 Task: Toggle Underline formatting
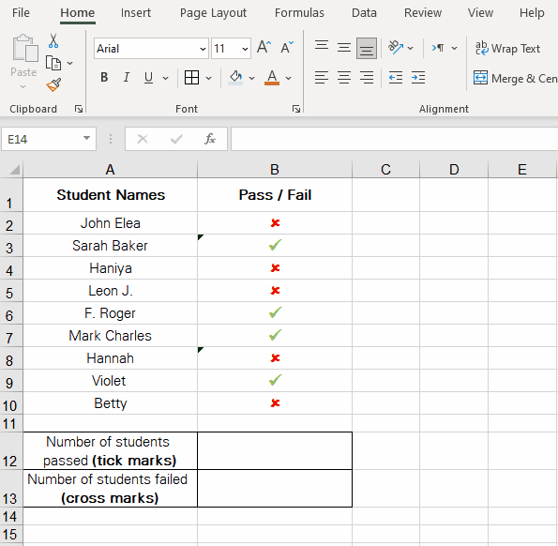tap(149, 77)
